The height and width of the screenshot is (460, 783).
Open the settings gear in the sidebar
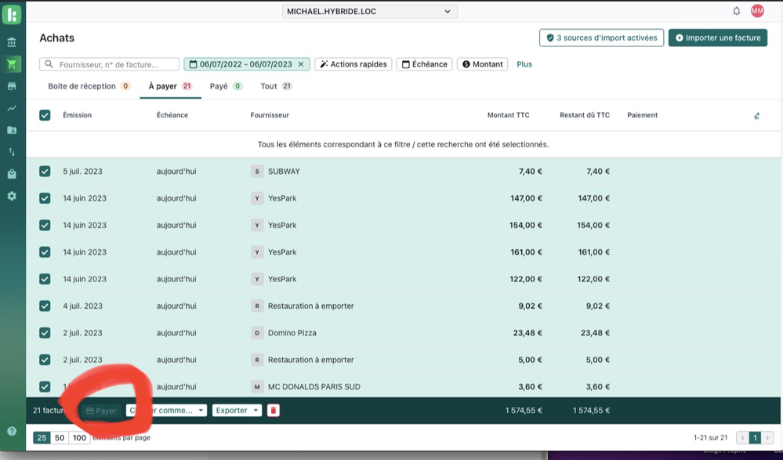pyautogui.click(x=12, y=196)
